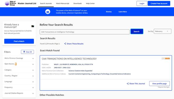
Task: Click the Master Journal List title
Action: coord(27,3)
